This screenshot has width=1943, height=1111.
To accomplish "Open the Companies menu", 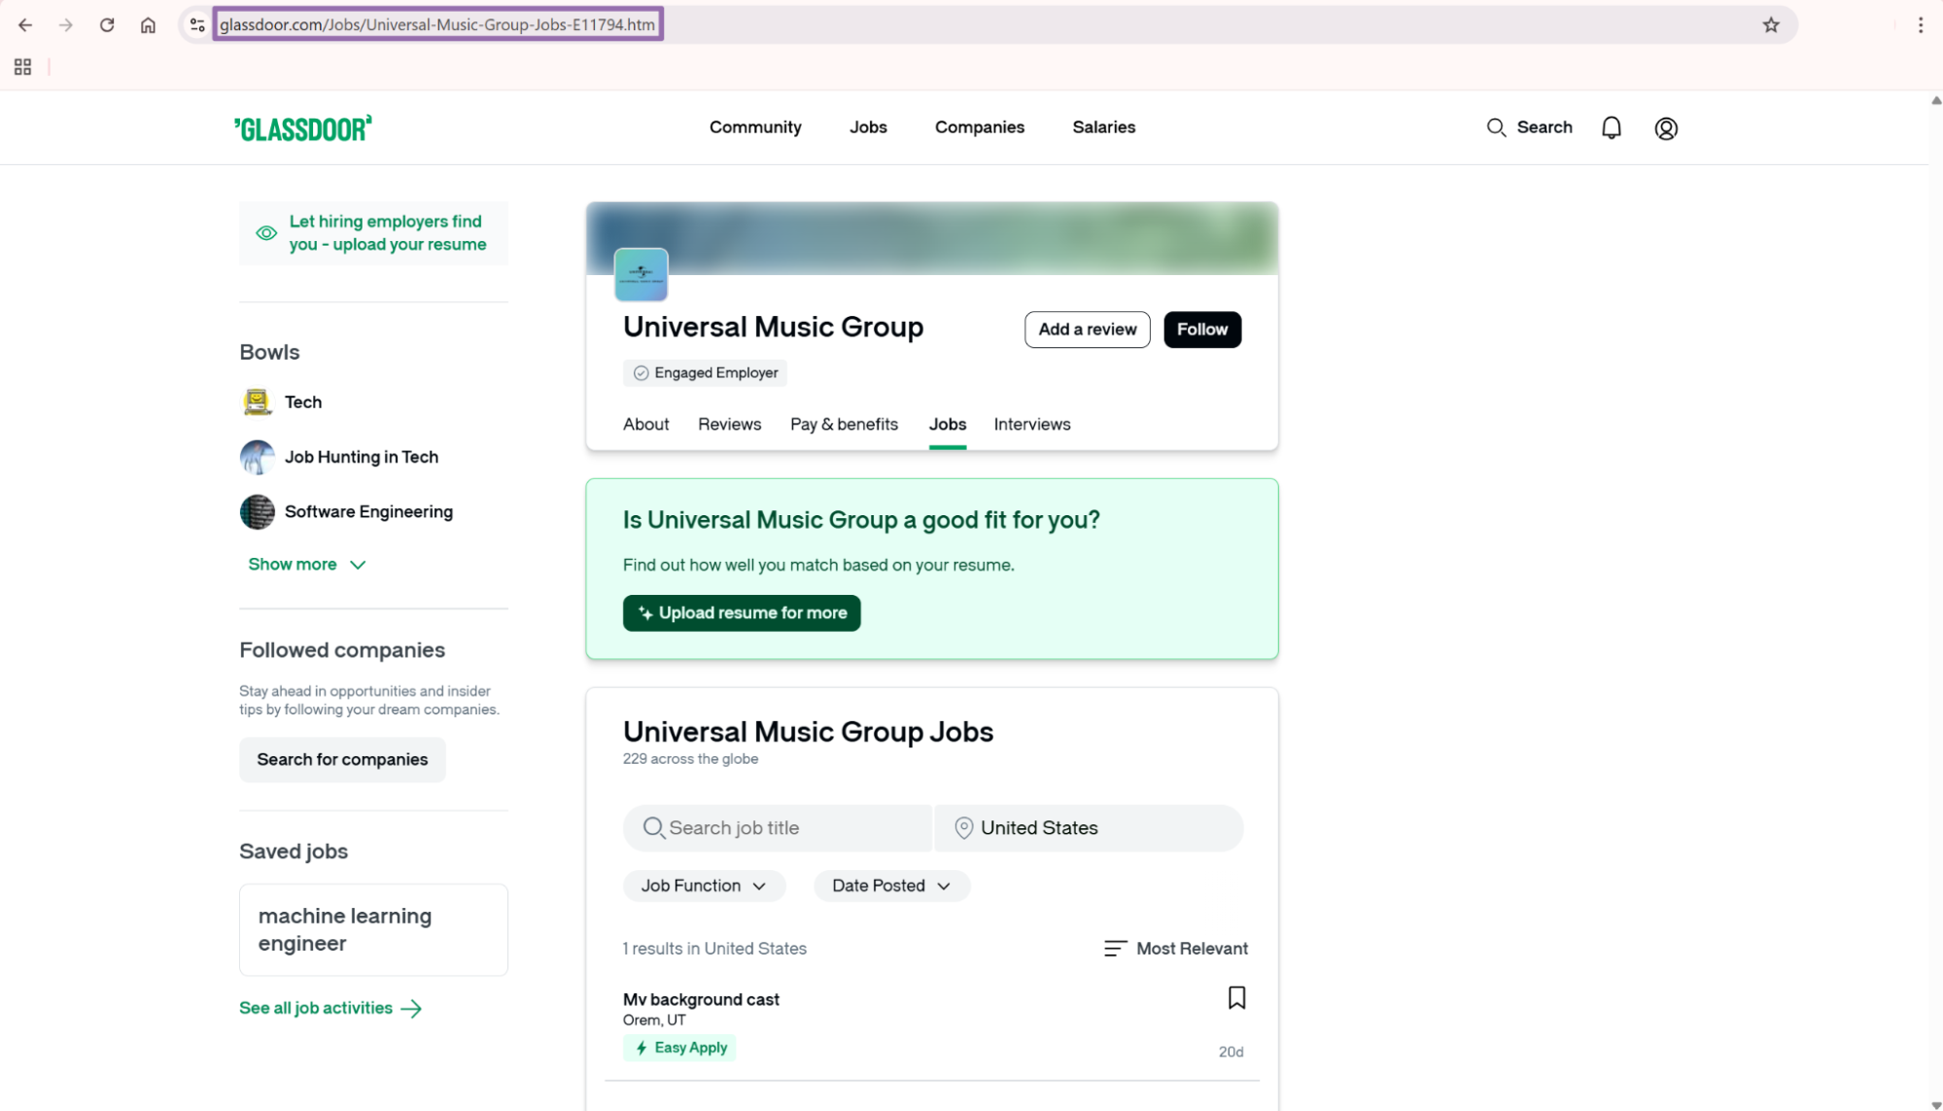I will 980,127.
